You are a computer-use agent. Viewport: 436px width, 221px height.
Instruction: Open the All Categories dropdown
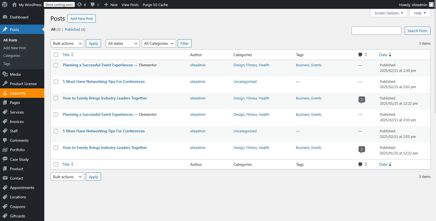click(x=159, y=43)
